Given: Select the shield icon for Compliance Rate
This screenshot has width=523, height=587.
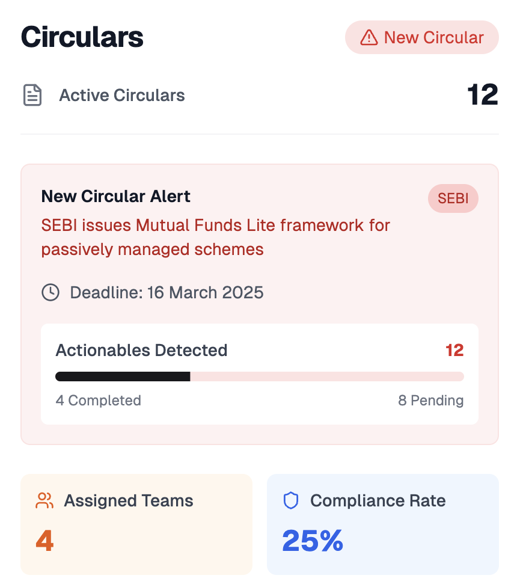Looking at the screenshot, I should tap(290, 500).
